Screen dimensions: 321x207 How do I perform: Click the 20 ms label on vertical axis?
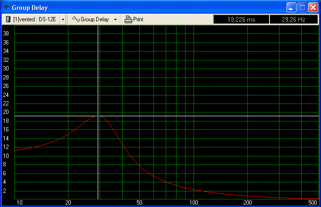6,112
